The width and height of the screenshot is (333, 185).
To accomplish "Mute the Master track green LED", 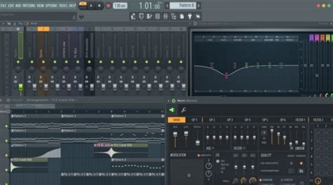I will [x=18, y=62].
